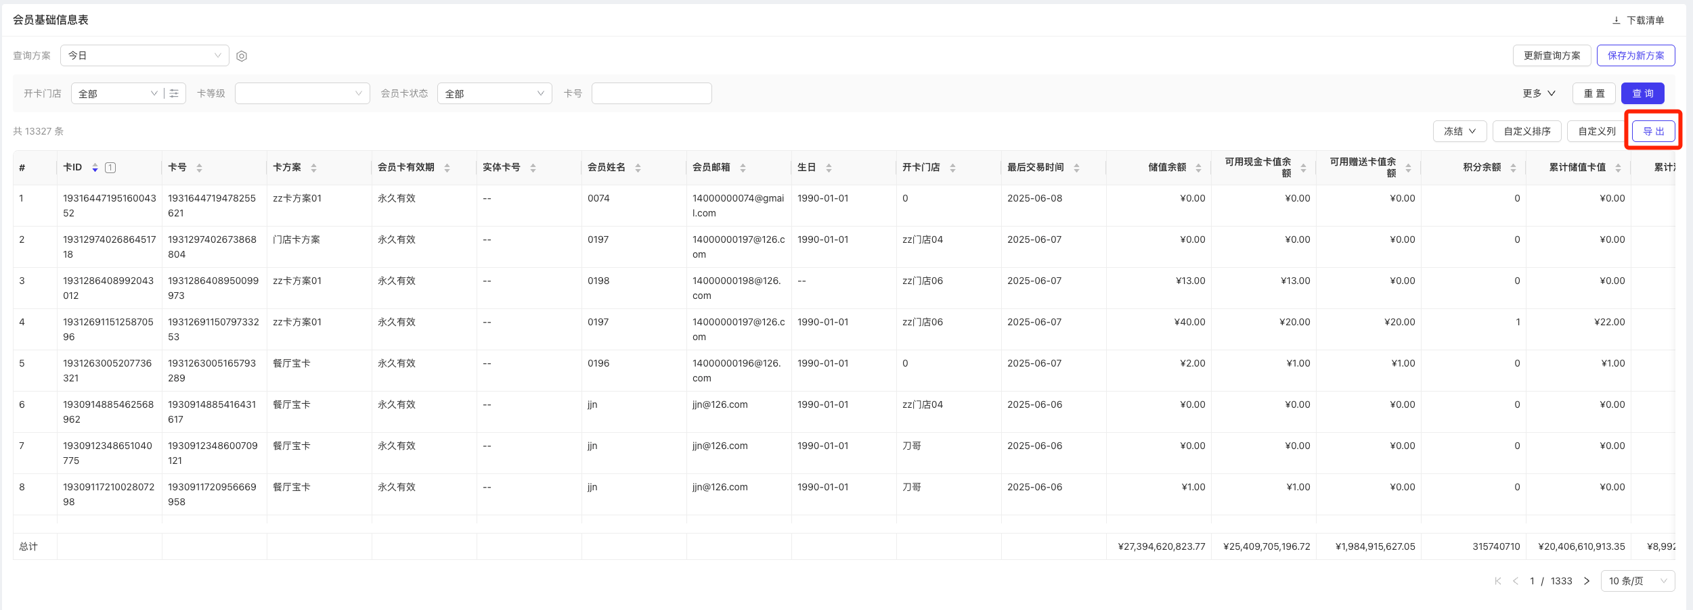Open query scheme settings hexagon icon
Screen dimensions: 1693x610
(242, 56)
